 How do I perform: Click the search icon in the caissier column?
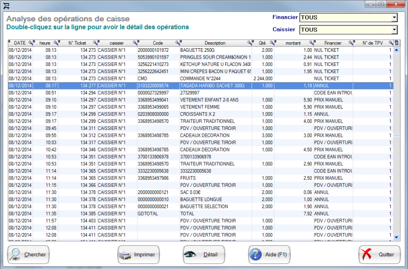pyautogui.click(x=136, y=42)
